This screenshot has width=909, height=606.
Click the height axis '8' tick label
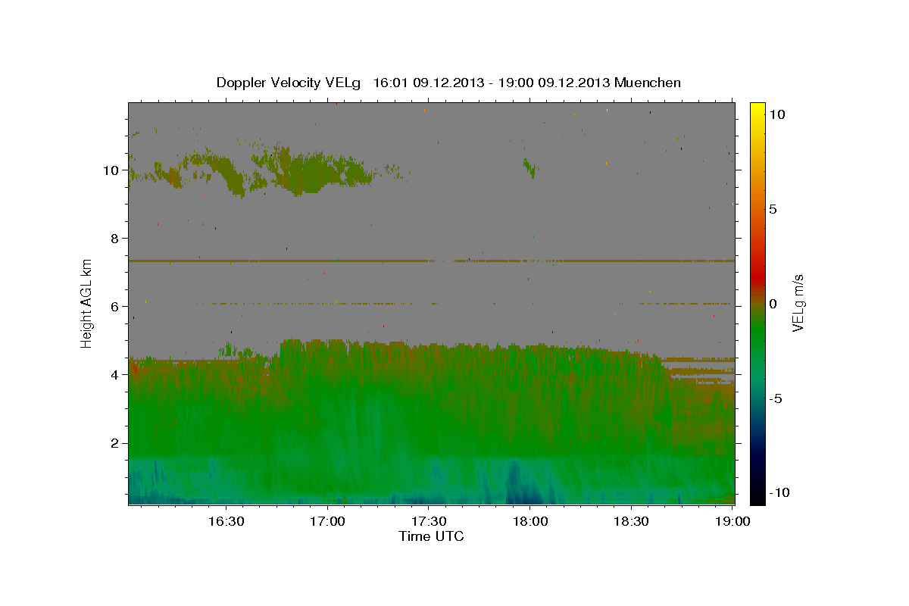115,239
